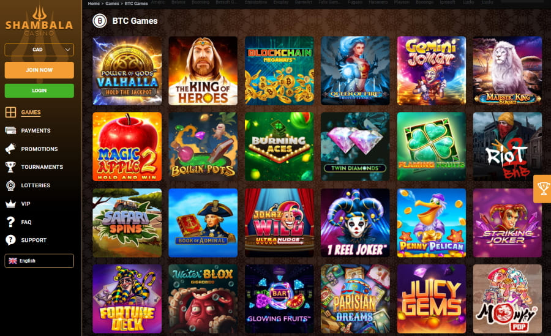Open the English language selector
Viewport: 551px width, 336px height.
click(39, 261)
